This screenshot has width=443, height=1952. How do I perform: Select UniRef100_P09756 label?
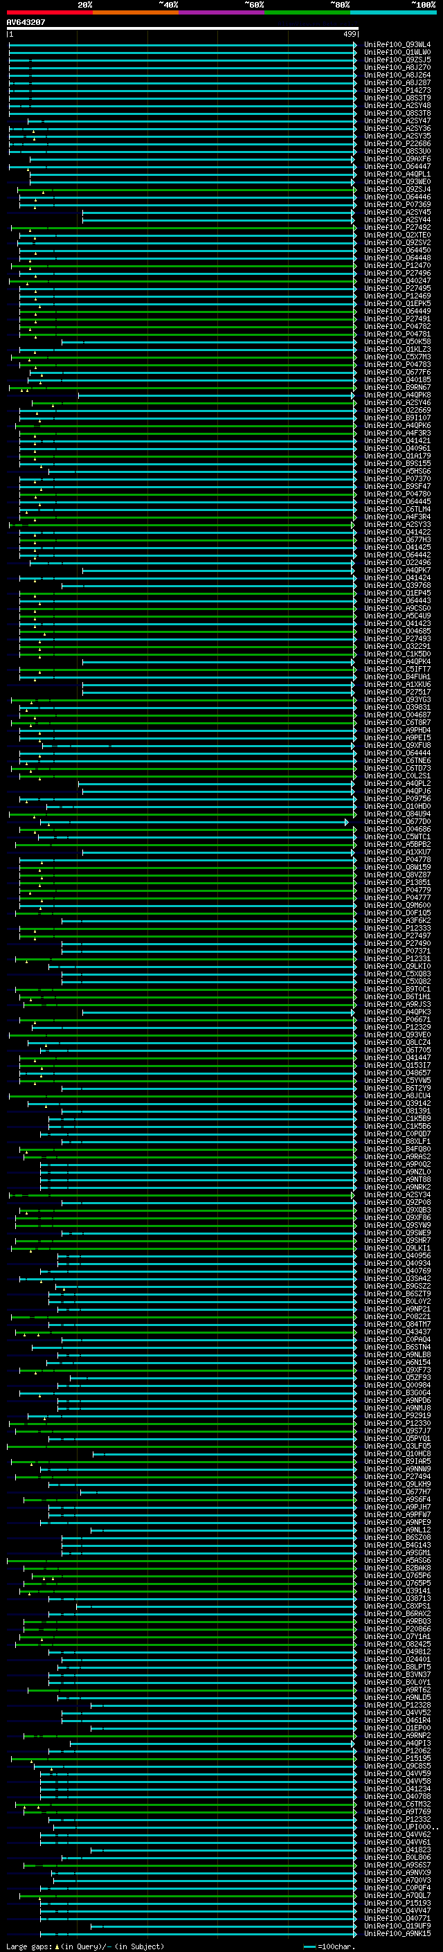point(397,798)
